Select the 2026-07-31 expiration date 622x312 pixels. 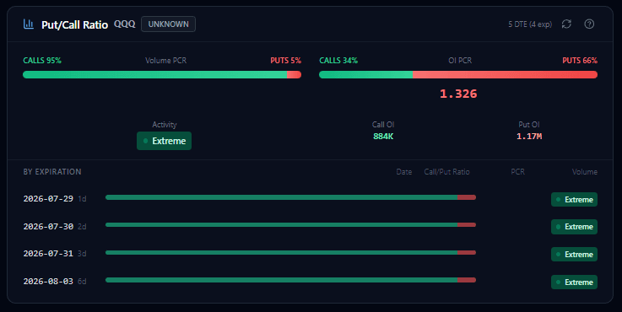(48, 253)
